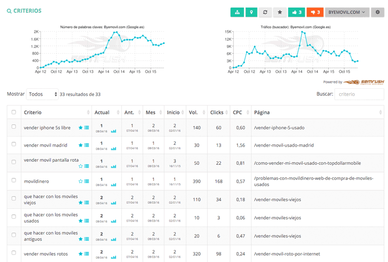The image size is (388, 262).
Task: Open list icon for que hacer con los moviles antiguos
Action: [86, 239]
